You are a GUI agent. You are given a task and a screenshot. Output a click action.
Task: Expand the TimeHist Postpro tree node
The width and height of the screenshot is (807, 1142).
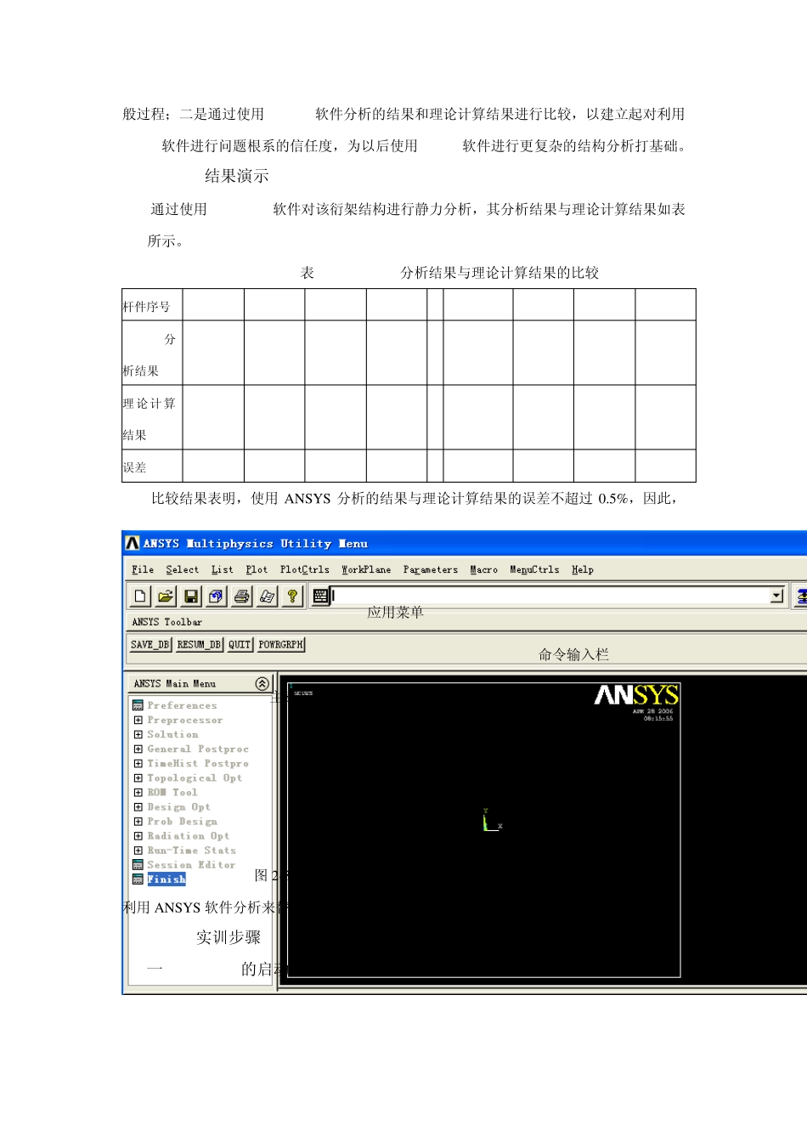pos(138,763)
